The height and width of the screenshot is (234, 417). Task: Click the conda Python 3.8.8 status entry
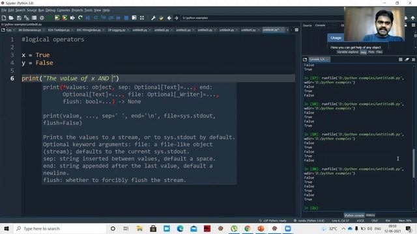309,220
